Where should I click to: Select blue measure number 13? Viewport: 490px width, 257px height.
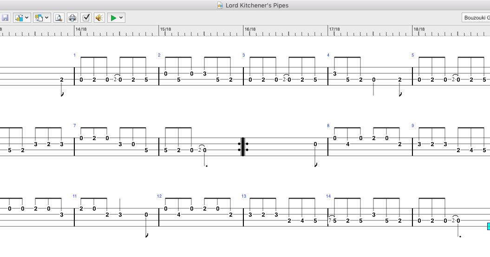click(244, 196)
